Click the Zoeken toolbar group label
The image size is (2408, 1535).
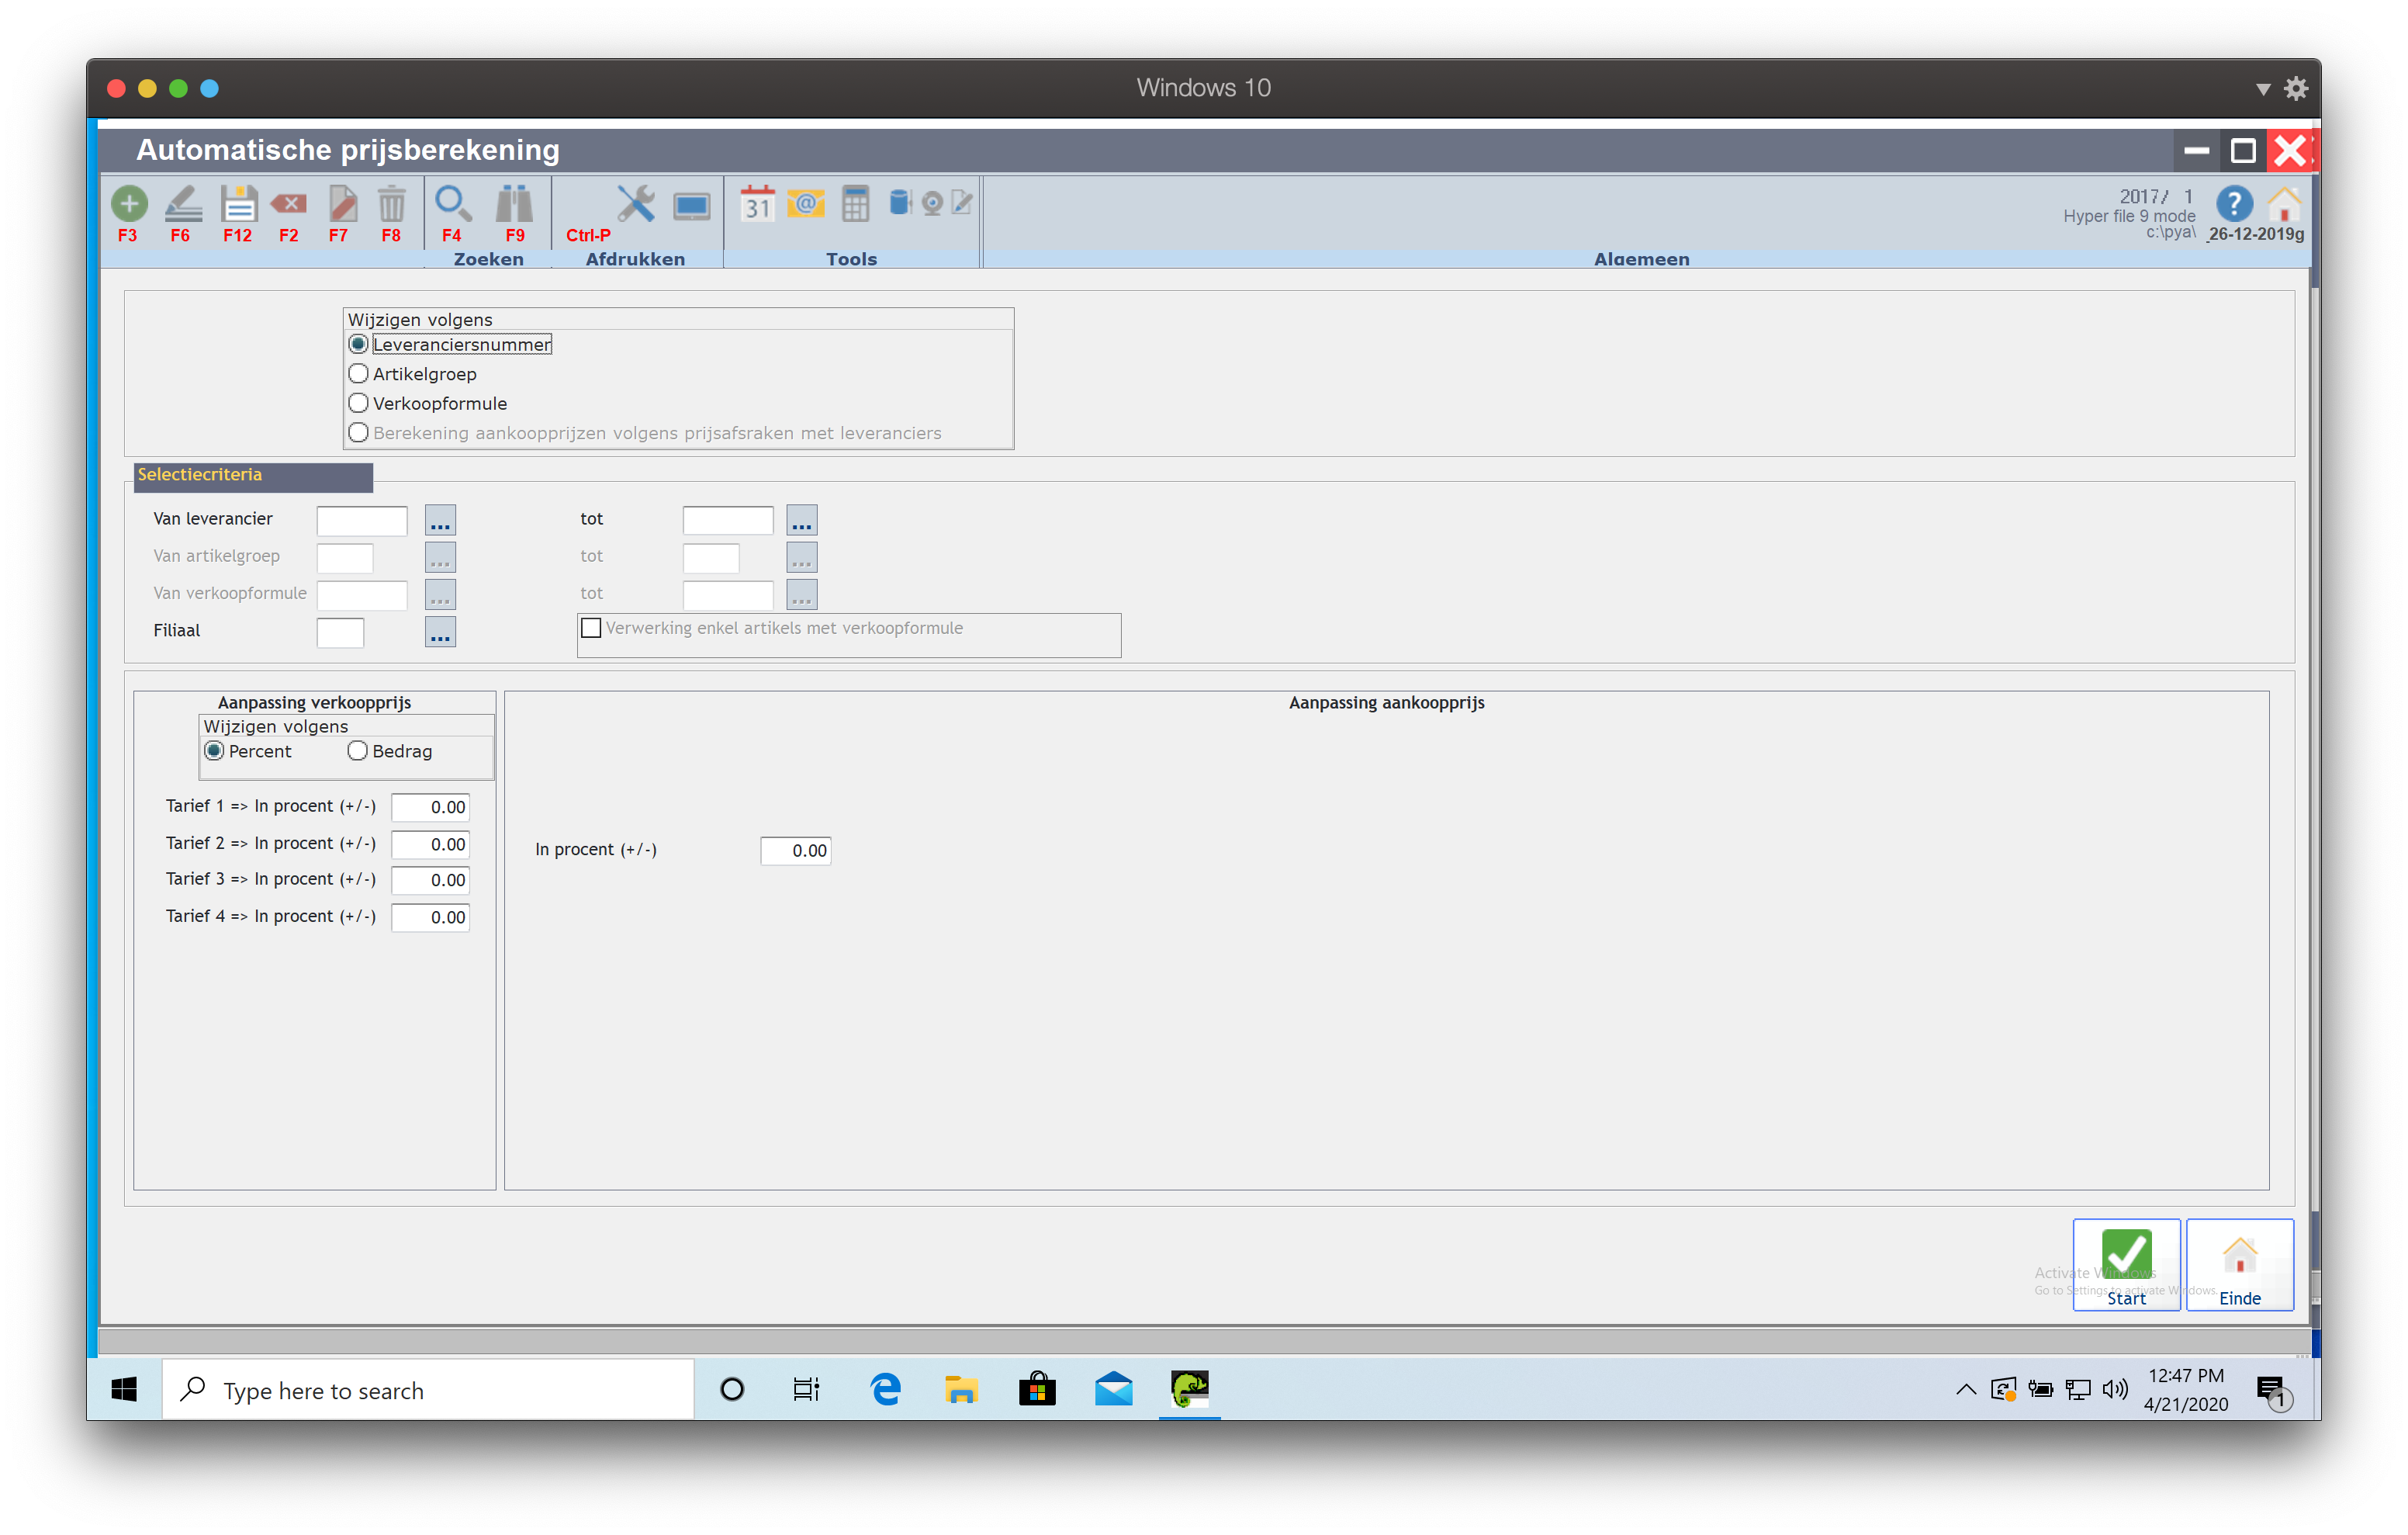488,259
